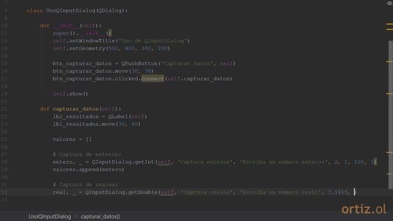Click string 'Uso de QInputDialog'

(153, 41)
